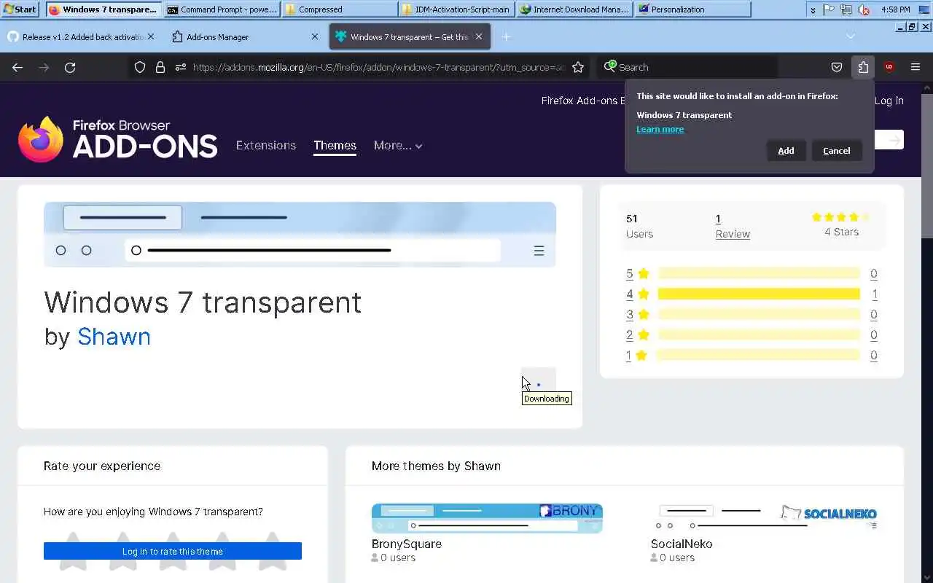Switch to IDM-Activation-Script-main taskbar window
The image size is (933, 583).
(457, 9)
